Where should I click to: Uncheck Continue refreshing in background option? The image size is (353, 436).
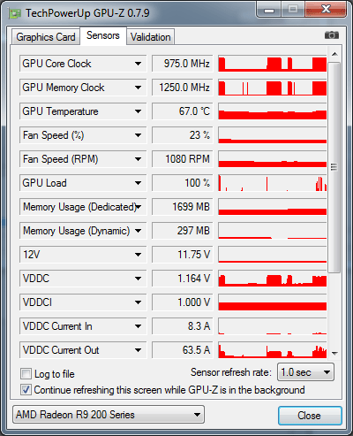26,390
